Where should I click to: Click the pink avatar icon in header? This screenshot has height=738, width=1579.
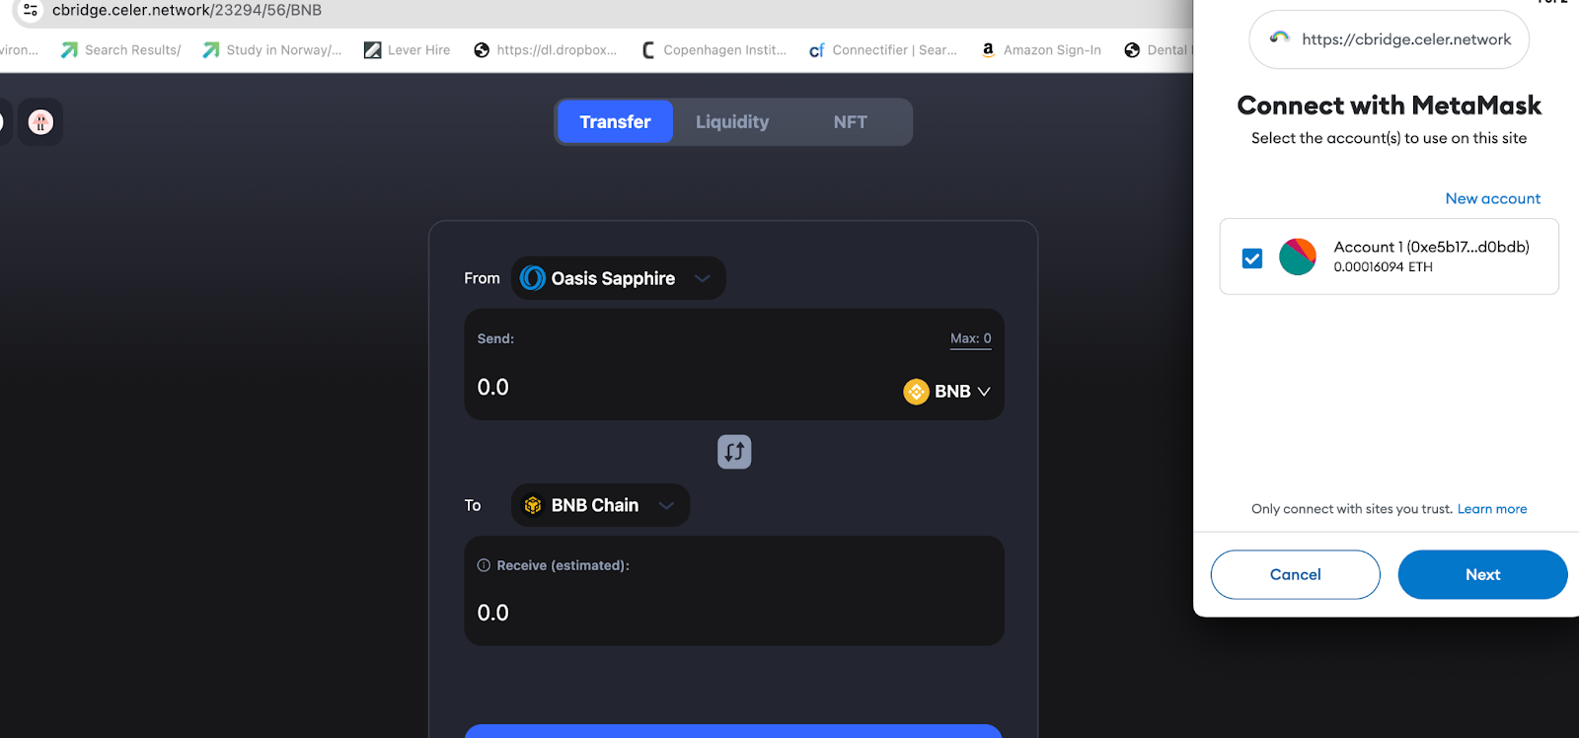tap(40, 122)
